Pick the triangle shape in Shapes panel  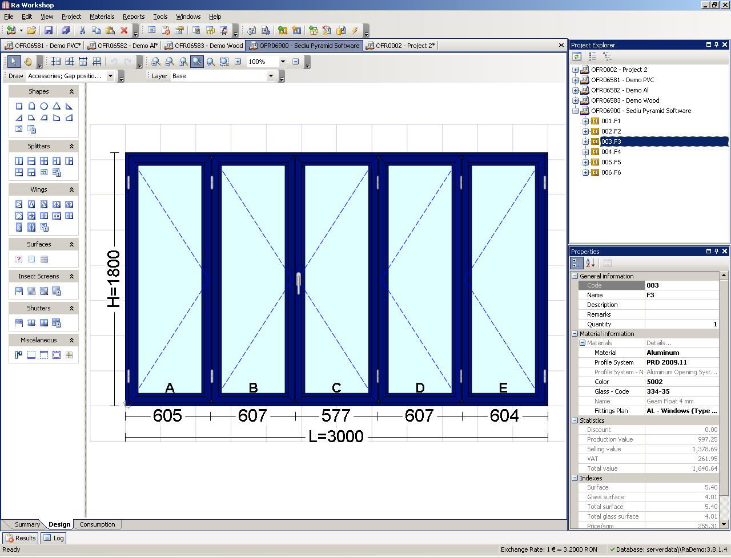[57, 106]
